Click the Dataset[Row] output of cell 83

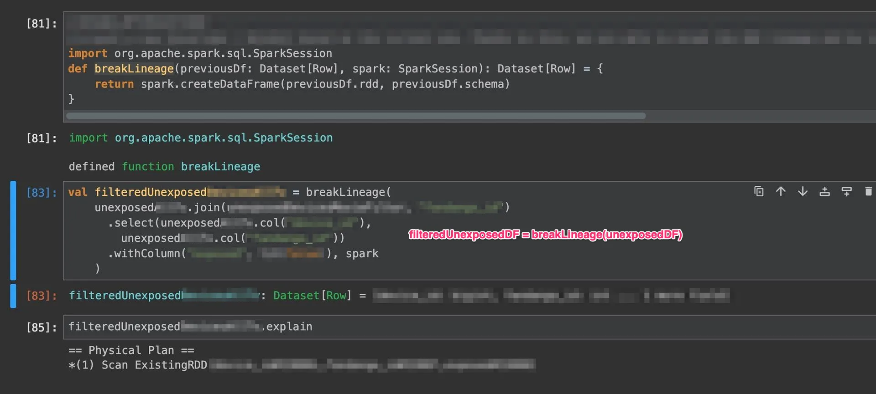(x=313, y=296)
